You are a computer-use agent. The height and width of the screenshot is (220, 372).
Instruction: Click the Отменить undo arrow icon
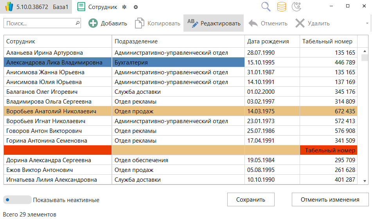tap(253, 23)
